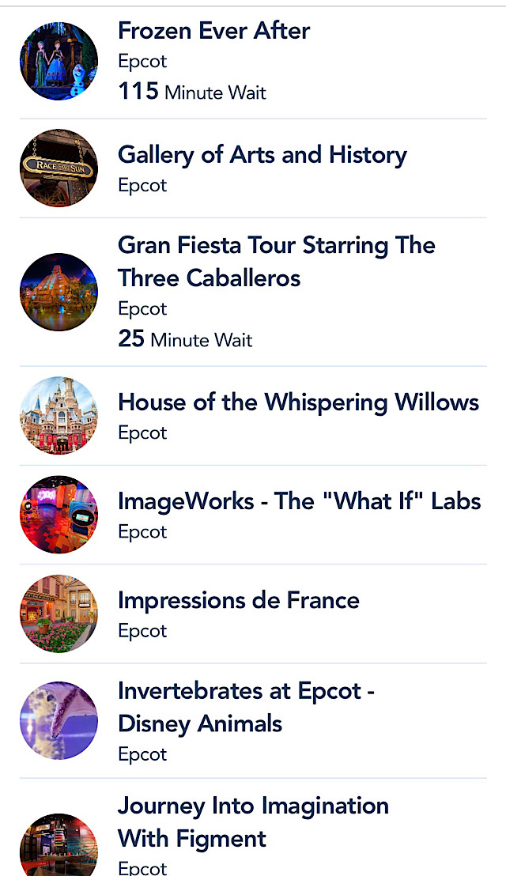Tap the Invertebrates at Epcot thumbnail
The height and width of the screenshot is (876, 506).
59,720
